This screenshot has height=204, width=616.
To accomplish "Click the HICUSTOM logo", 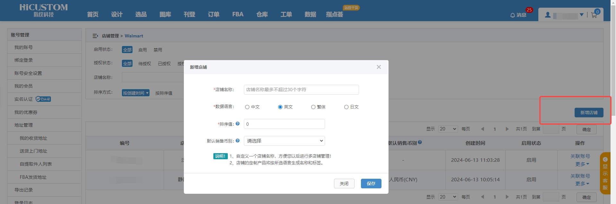I will click(43, 11).
